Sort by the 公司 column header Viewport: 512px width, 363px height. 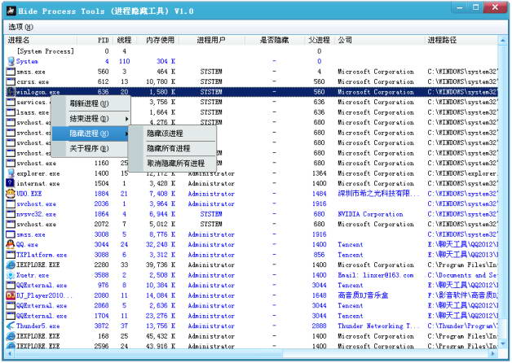click(x=379, y=40)
